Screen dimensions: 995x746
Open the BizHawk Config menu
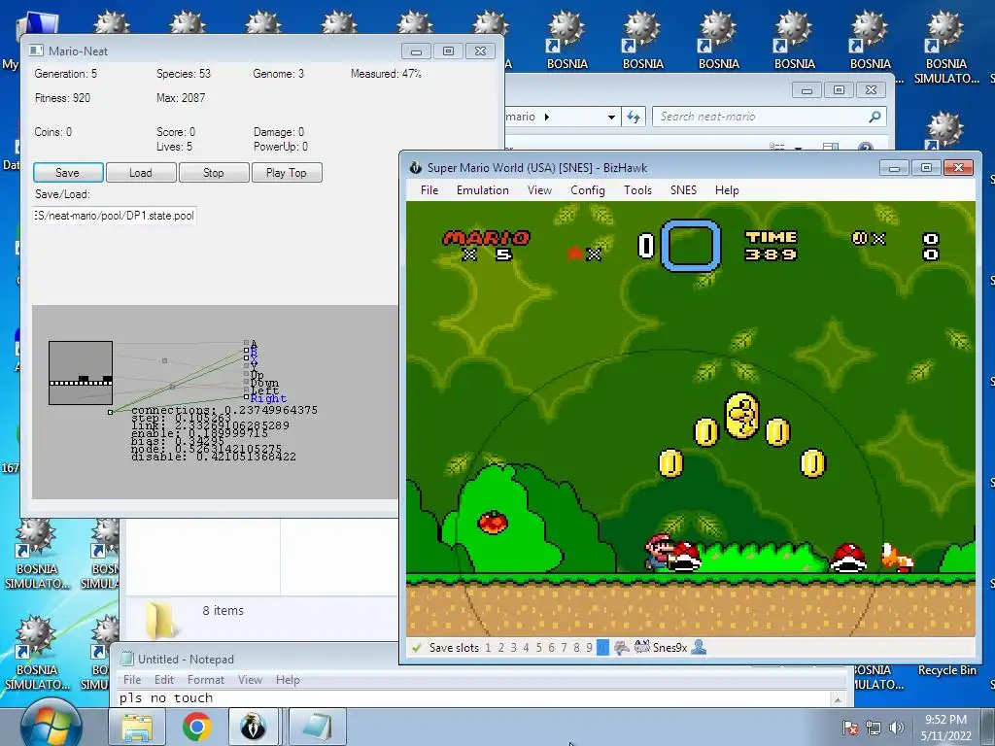[588, 190]
